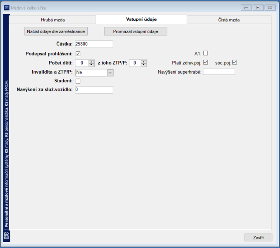
Task: Decrease z toho ZTP/P value
Action: click(144, 64)
